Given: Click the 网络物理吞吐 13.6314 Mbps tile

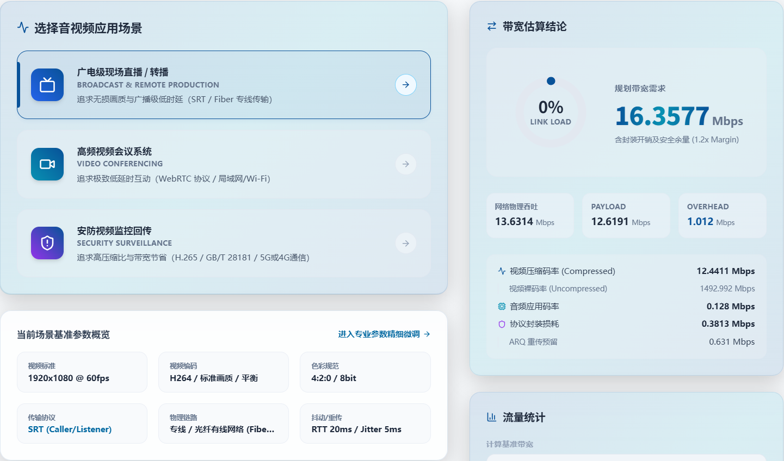Looking at the screenshot, I should [x=530, y=215].
